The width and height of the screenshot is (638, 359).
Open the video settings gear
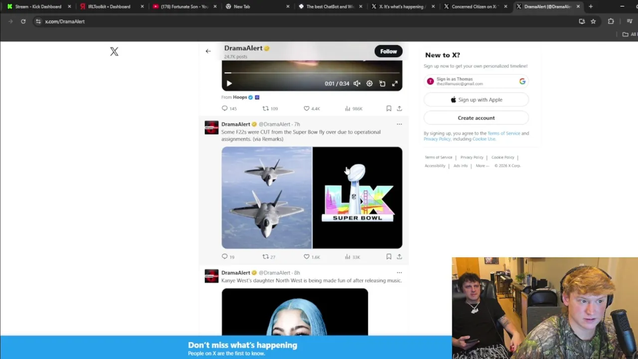point(369,84)
